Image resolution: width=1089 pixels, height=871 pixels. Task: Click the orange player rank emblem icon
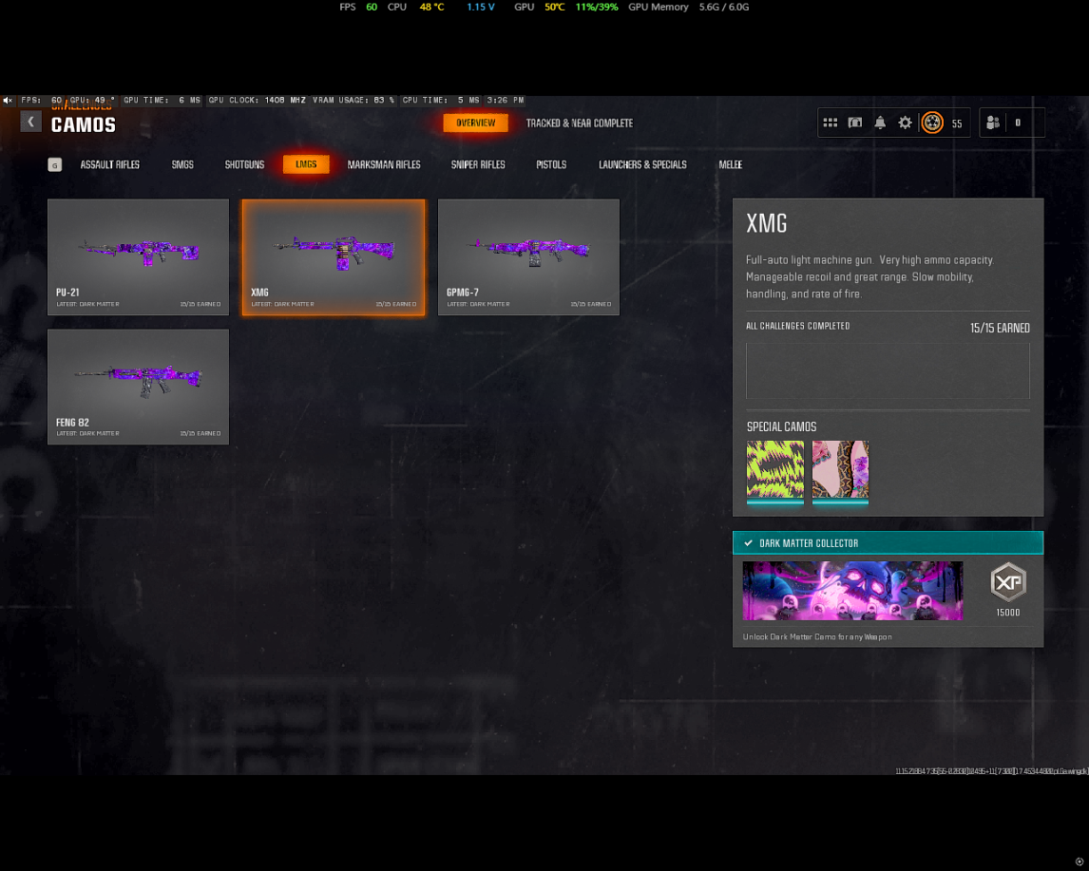tap(932, 123)
